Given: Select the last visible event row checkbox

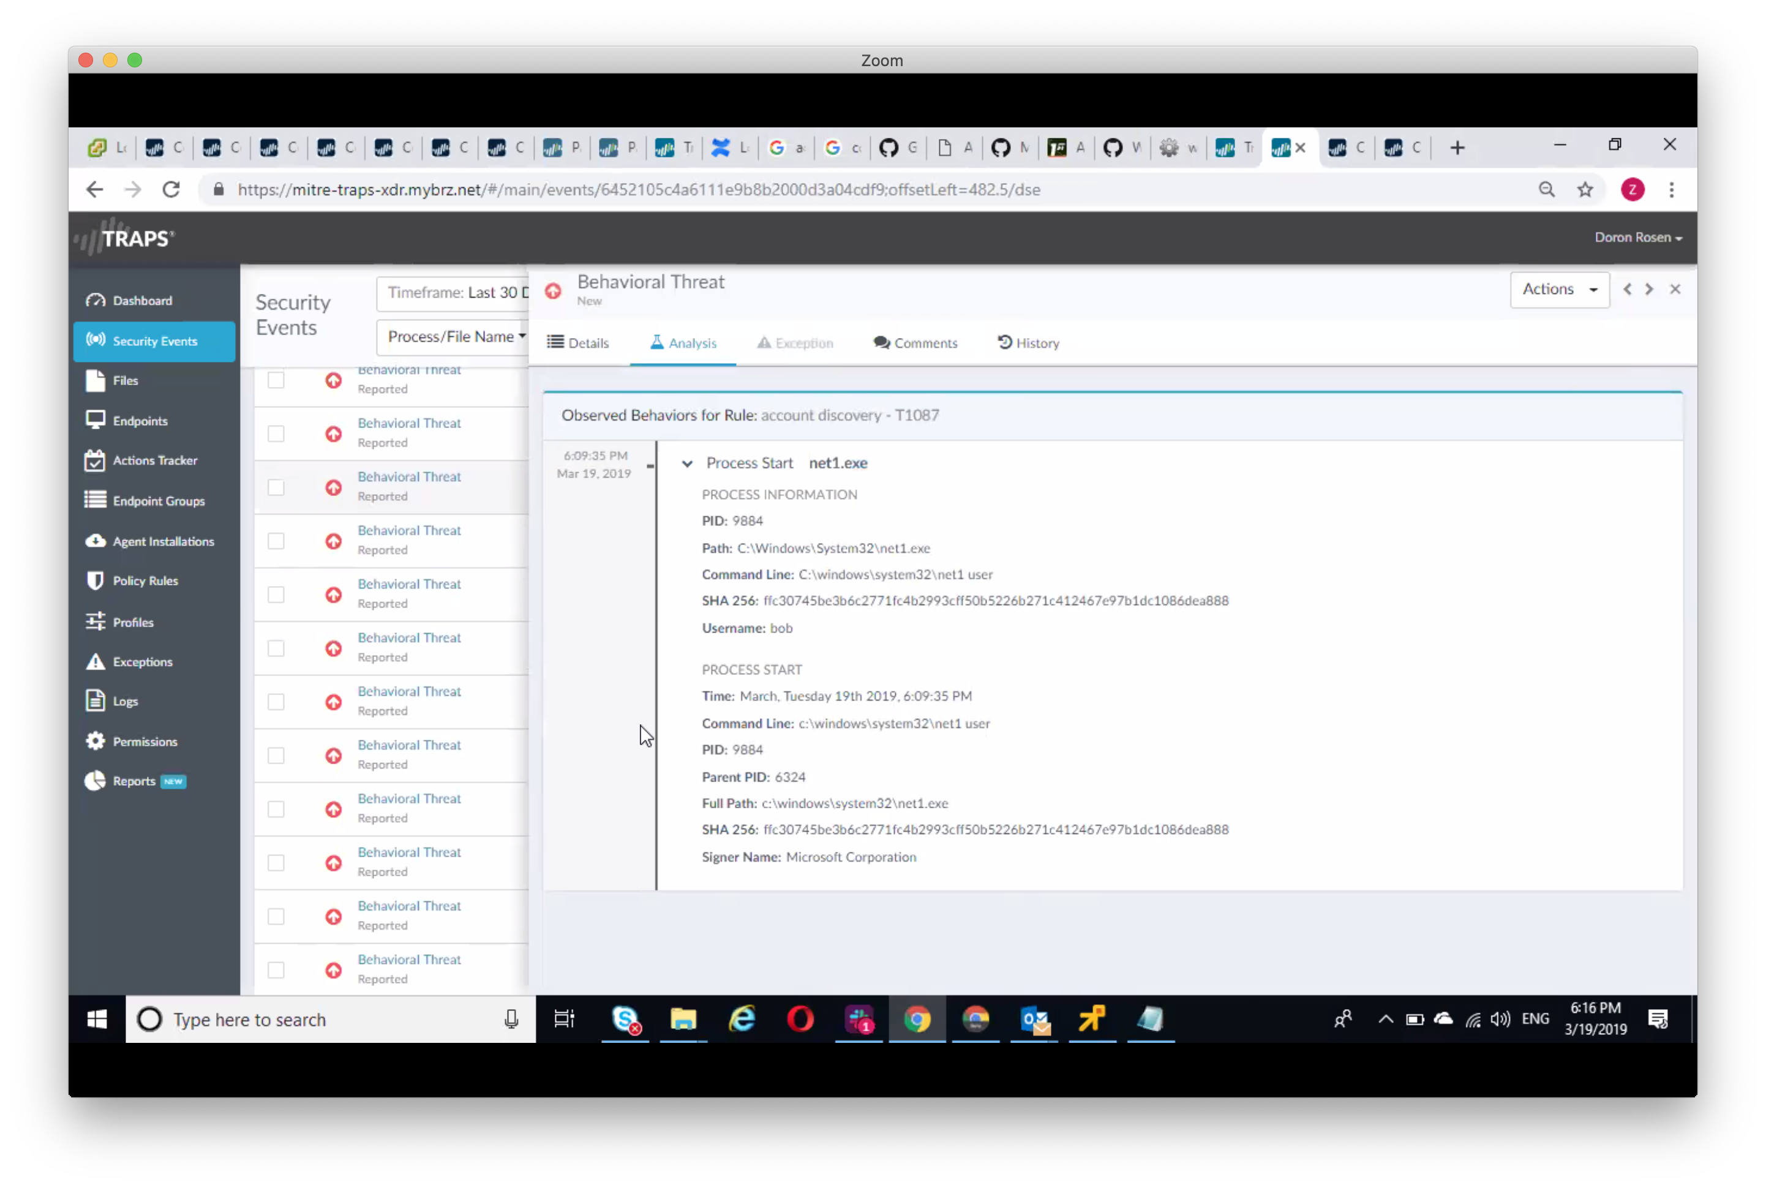Looking at the screenshot, I should [x=276, y=971].
